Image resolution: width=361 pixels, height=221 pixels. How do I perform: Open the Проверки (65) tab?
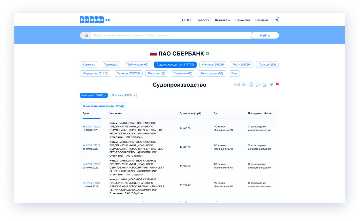point(183,73)
